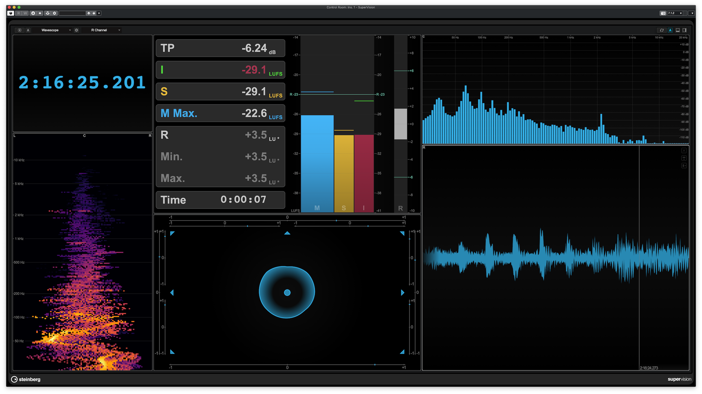Screen dimensions: 702x394
Task: Open the 7.1.2 channel configuration menu
Action: coord(675,13)
